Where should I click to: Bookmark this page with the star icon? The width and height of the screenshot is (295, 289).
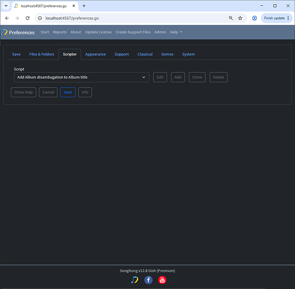pyautogui.click(x=240, y=18)
